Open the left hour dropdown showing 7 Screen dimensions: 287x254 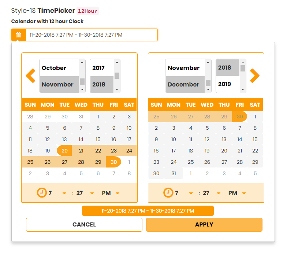tap(57, 193)
